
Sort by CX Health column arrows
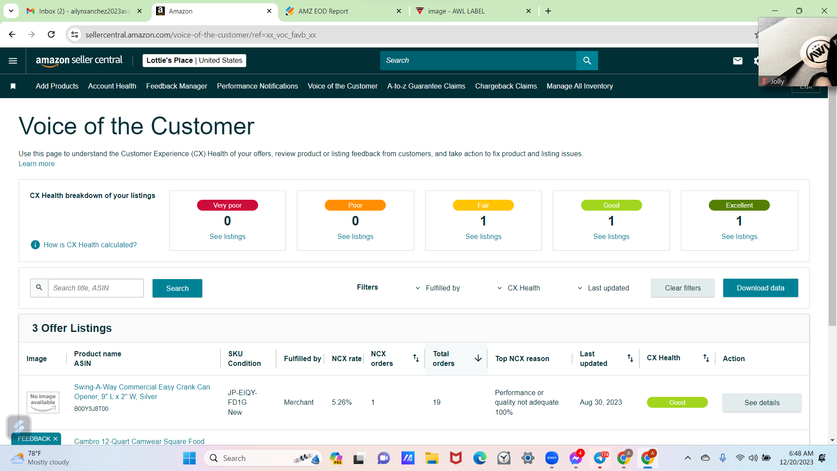[706, 358]
